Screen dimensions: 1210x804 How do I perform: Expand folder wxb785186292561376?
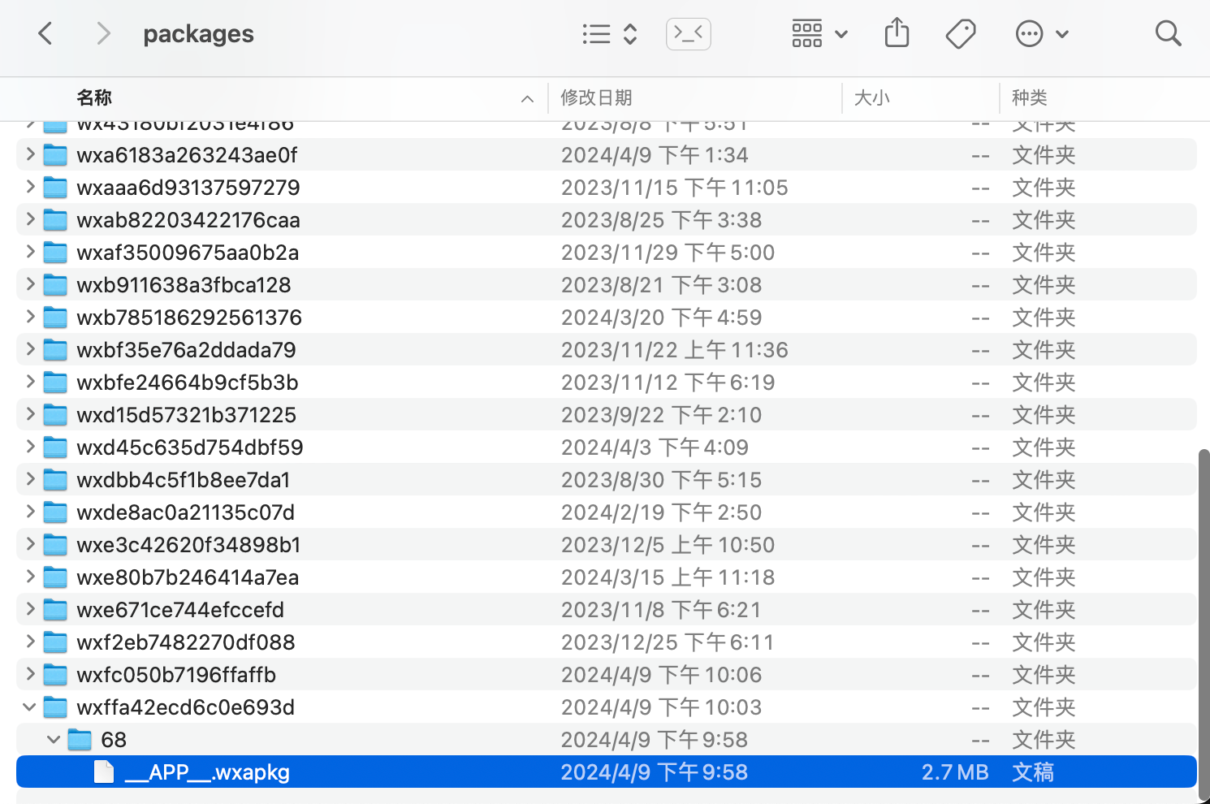pos(30,317)
